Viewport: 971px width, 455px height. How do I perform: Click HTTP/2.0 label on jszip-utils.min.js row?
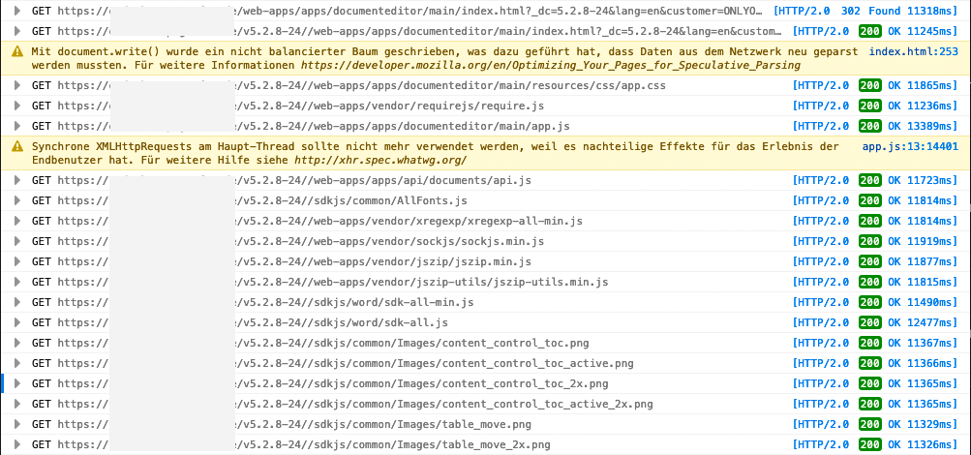coord(821,282)
